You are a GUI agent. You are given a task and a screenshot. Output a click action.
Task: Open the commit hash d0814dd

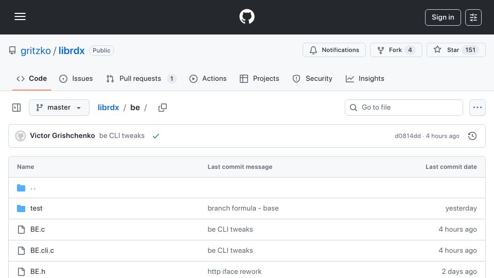408,136
